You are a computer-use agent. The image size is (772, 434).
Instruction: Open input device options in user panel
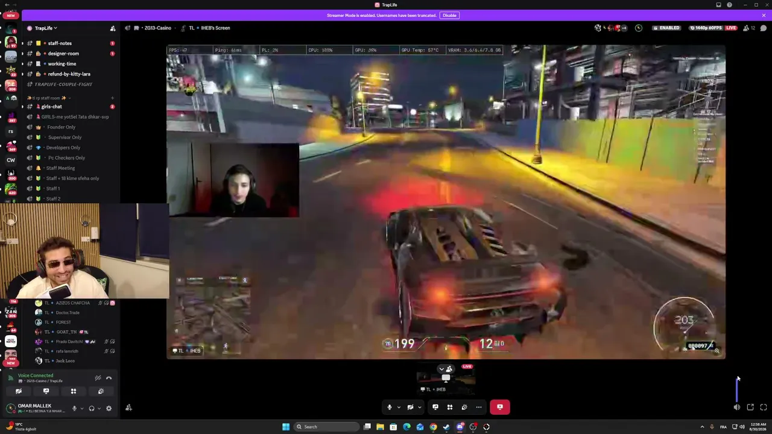click(82, 409)
